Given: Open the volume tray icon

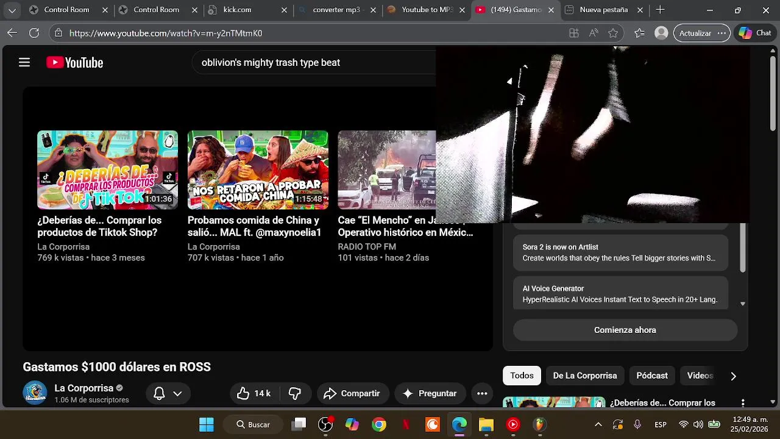Looking at the screenshot, I should (698, 424).
